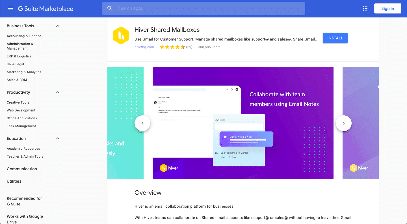This screenshot has width=407, height=224.
Task: Go to Teacher & Admin Tools
Action: (x=25, y=156)
